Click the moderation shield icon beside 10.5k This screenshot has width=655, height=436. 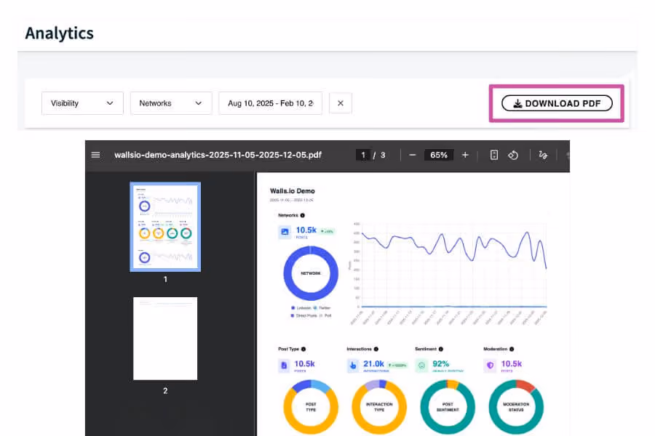490,366
